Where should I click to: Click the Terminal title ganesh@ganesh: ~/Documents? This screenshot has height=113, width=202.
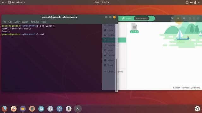pyautogui.click(x=60, y=17)
